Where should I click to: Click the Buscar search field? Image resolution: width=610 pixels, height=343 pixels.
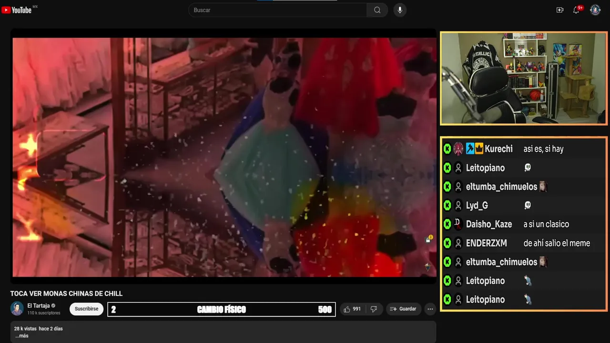[x=278, y=10]
